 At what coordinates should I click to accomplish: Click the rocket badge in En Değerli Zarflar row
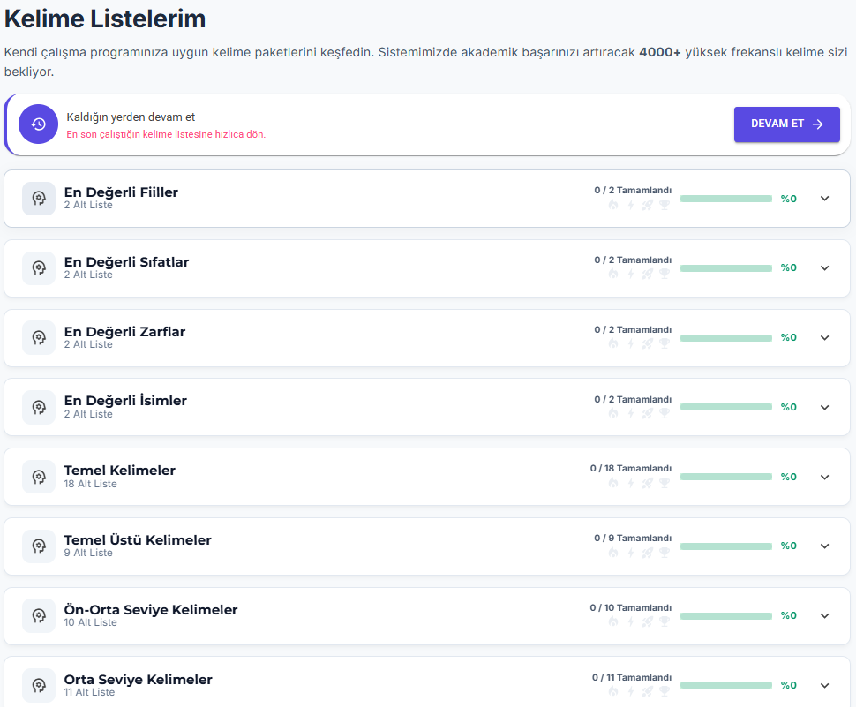648,343
